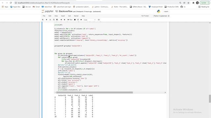Open the Gmail bookmark

36,7
